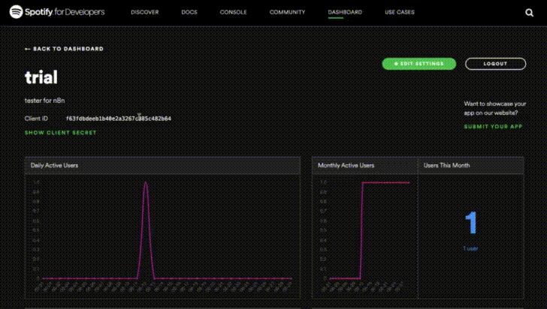Click the trial app title
Screen dimensions: 547x309
coord(41,77)
